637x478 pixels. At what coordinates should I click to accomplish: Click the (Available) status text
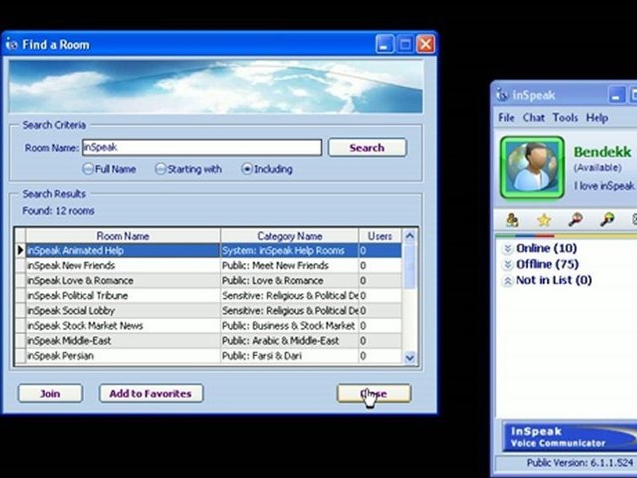597,167
